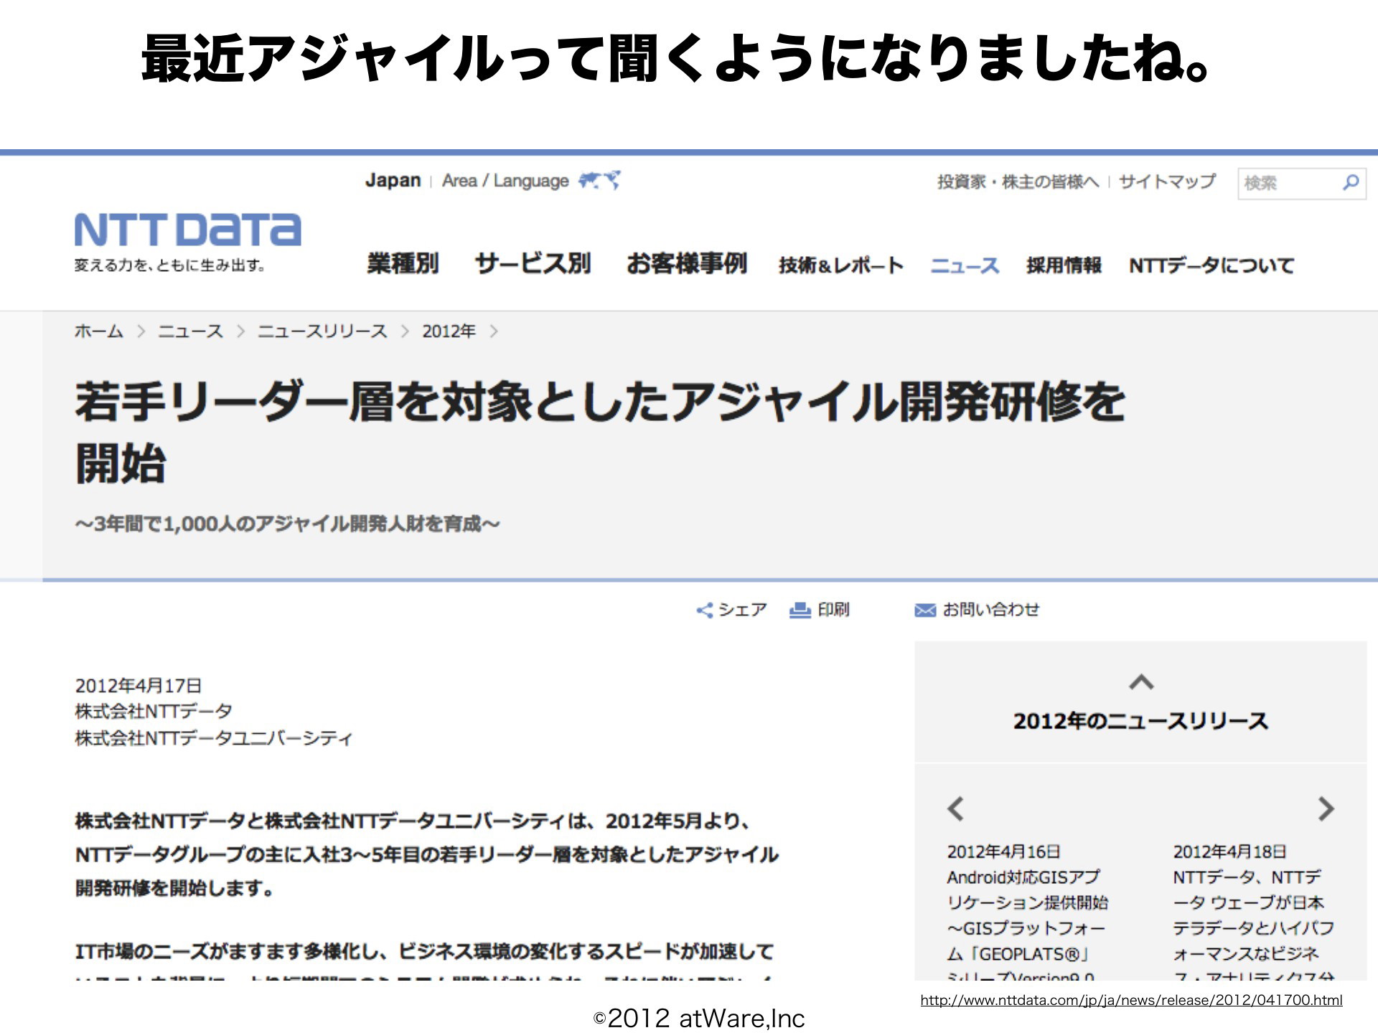
Task: Click the date 2012年4月17日
Action: point(139,685)
